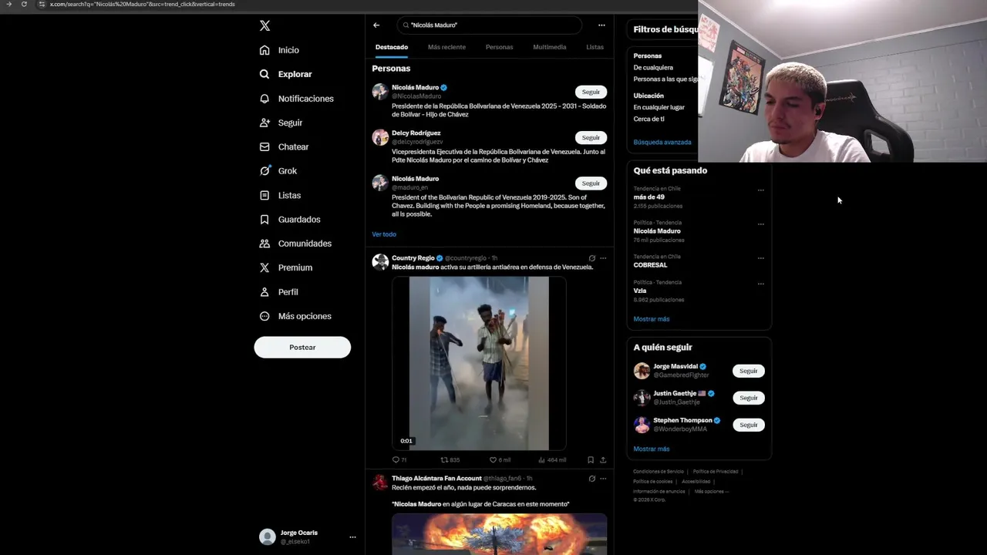Open the COBRESAL trending topic
987x555 pixels.
pos(650,264)
